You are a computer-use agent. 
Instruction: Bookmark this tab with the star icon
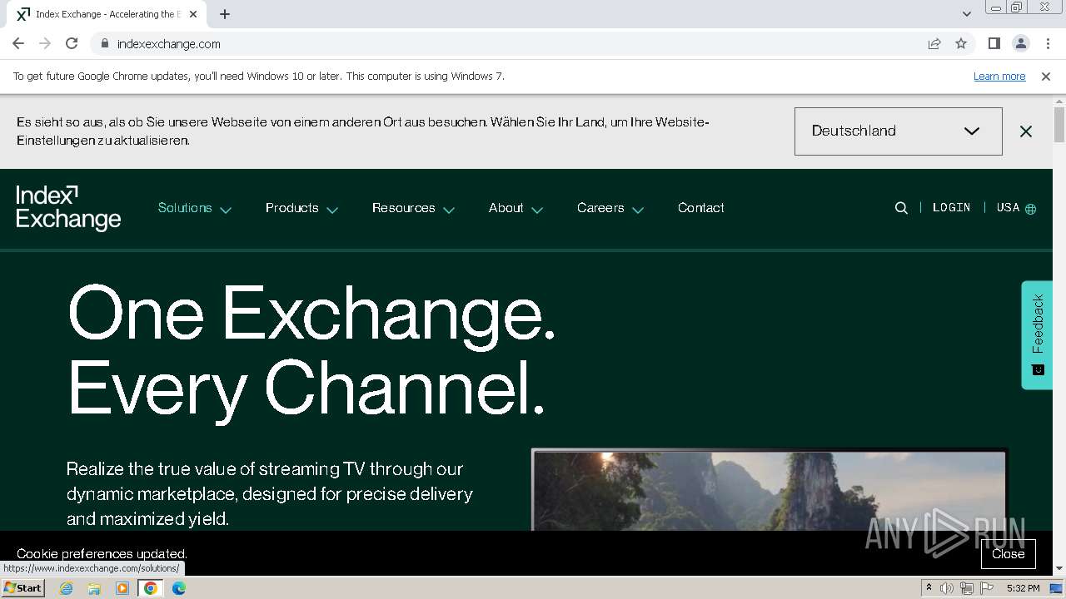coord(961,43)
